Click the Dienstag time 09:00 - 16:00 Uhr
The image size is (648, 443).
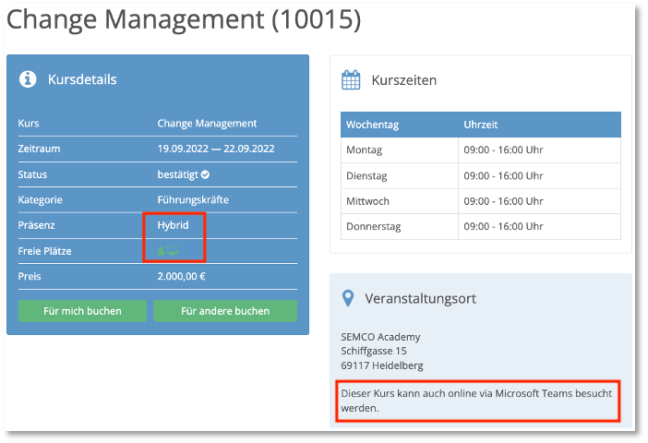[503, 176]
